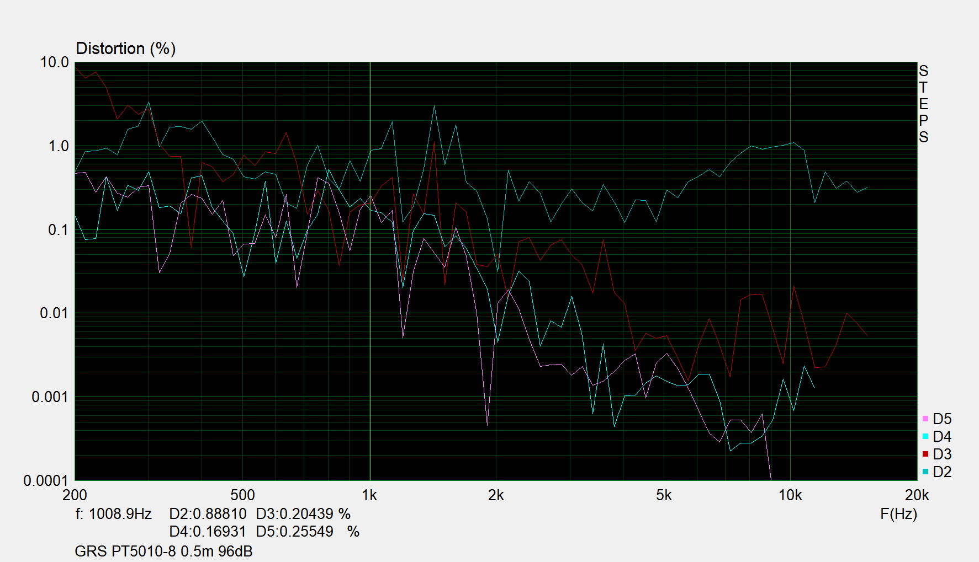The width and height of the screenshot is (979, 562).
Task: Click the 10k x-axis tick label
Action: tap(790, 495)
